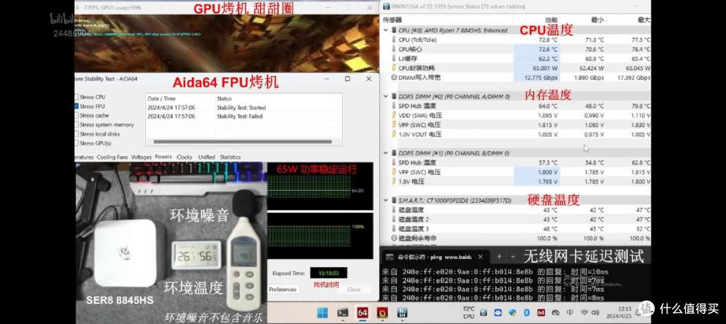Viewport: 726px width, 324px height.
Task: Click the icon of 磁盘剩余寿命 row
Action: click(x=394, y=238)
